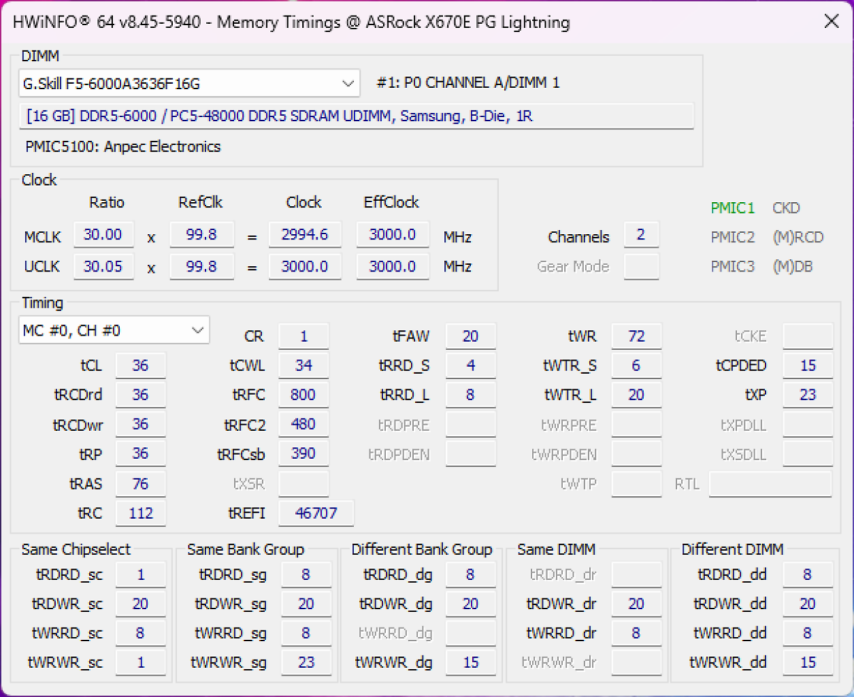Screen dimensions: 854x697
Task: Open the DIMM module dropdown
Action: click(189, 83)
